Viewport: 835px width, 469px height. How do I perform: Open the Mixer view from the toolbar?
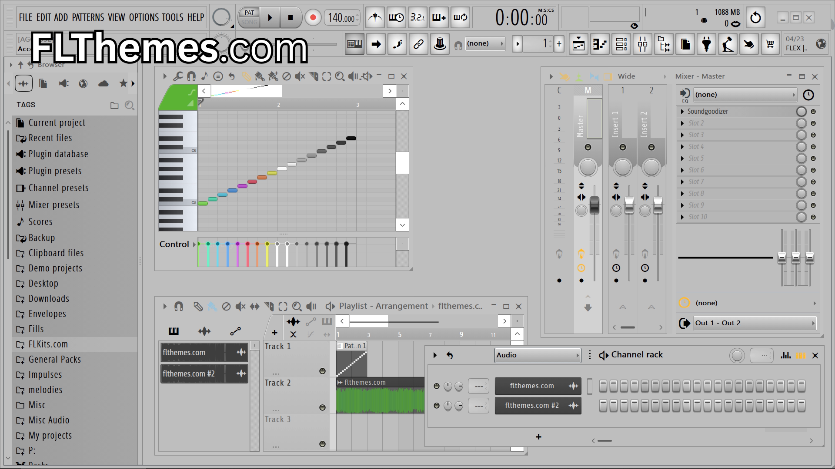[643, 44]
